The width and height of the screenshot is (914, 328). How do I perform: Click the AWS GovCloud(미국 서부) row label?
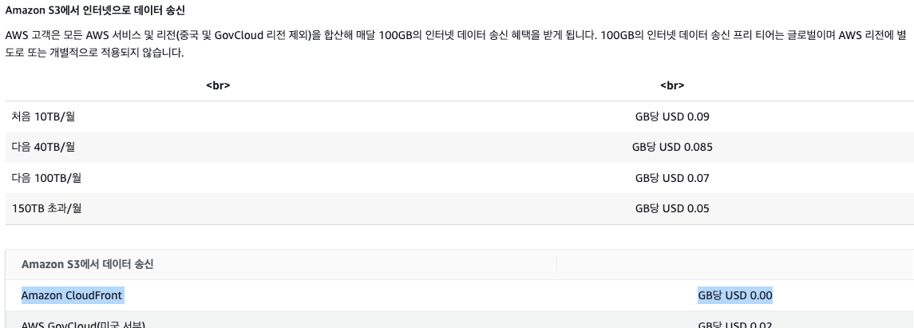click(x=83, y=324)
